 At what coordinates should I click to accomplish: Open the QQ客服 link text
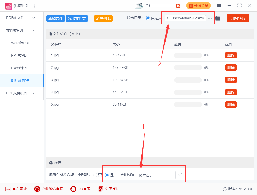click(x=84, y=189)
